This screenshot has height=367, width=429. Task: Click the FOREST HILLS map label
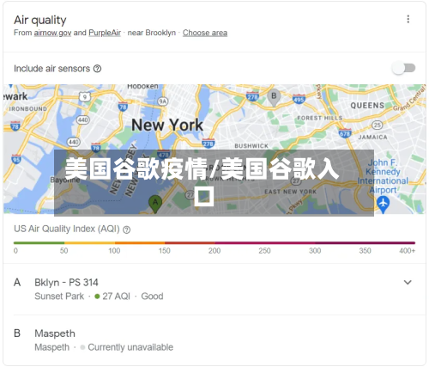click(320, 118)
